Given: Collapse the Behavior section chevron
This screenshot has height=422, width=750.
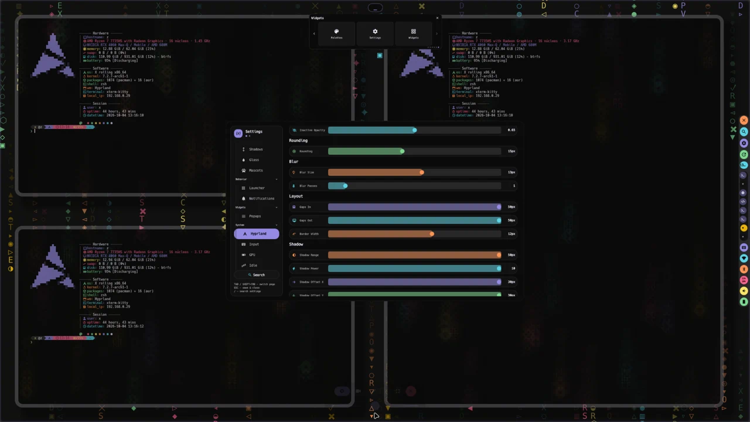Looking at the screenshot, I should 277,179.
